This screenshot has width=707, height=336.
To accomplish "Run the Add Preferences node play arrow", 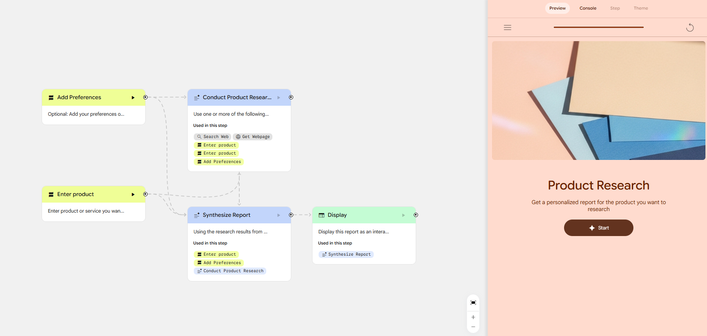I will pos(133,98).
